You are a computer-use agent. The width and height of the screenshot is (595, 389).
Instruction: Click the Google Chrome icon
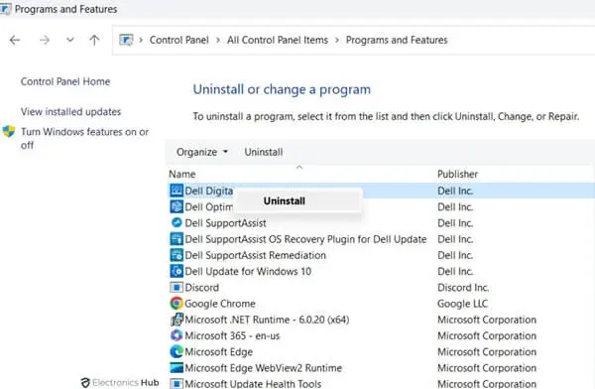click(x=177, y=303)
